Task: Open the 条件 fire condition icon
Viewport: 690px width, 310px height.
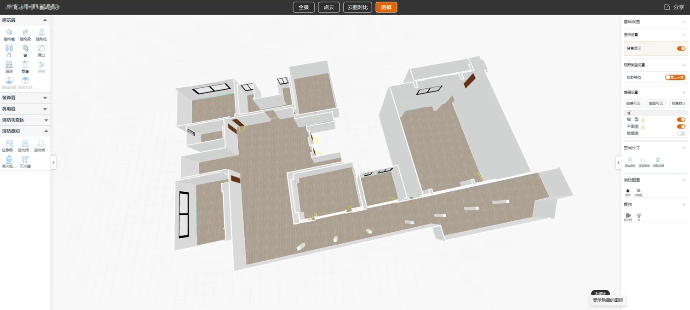Action: pyautogui.click(x=628, y=192)
